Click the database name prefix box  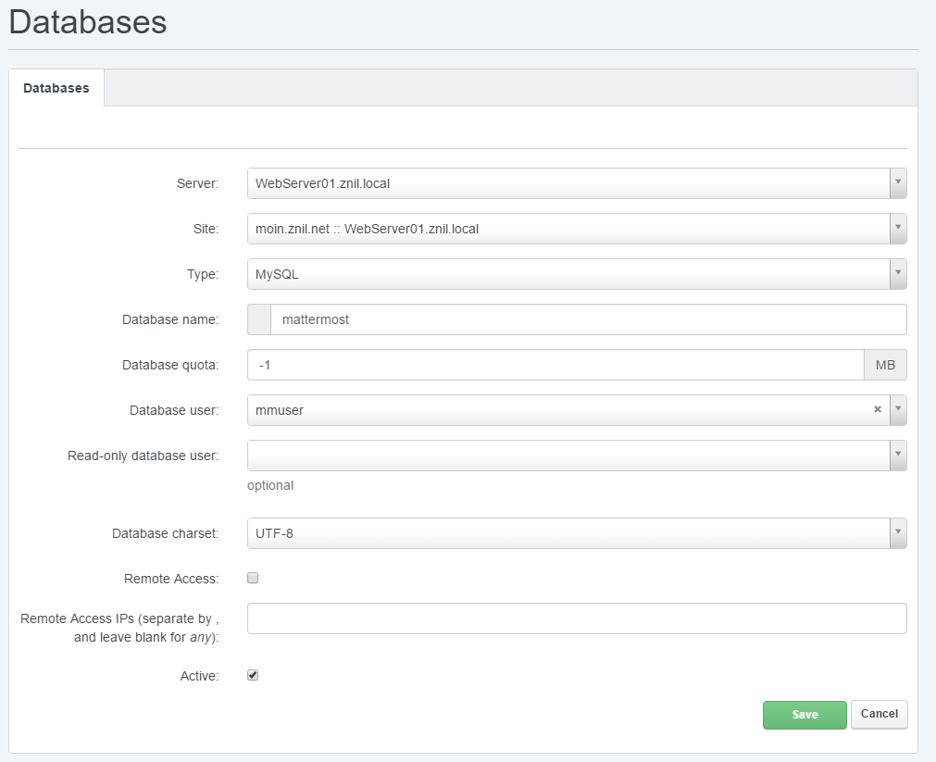259,319
